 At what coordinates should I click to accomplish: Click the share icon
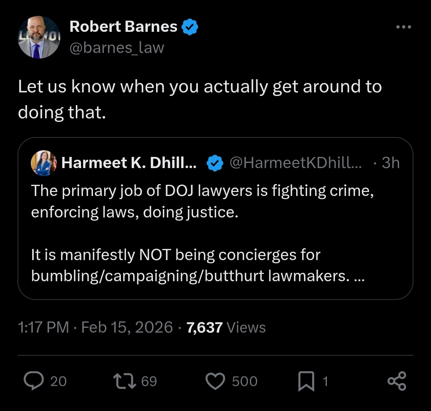(397, 381)
